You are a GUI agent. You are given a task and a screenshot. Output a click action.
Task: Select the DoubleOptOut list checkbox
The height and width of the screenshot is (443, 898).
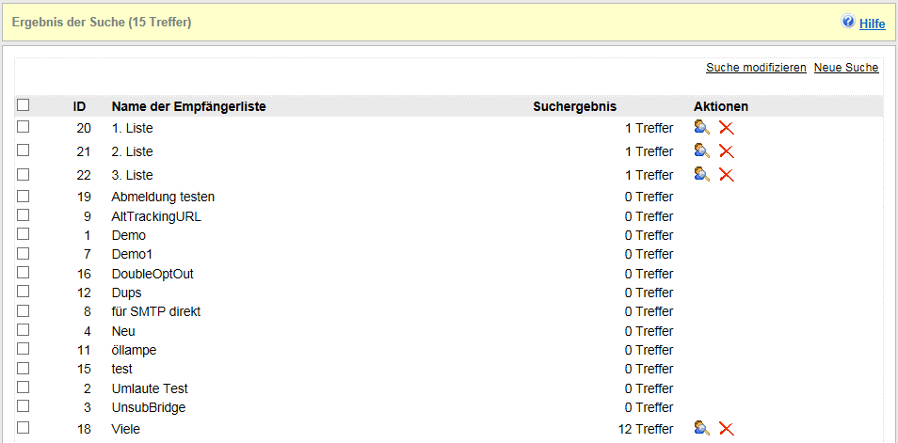point(24,273)
